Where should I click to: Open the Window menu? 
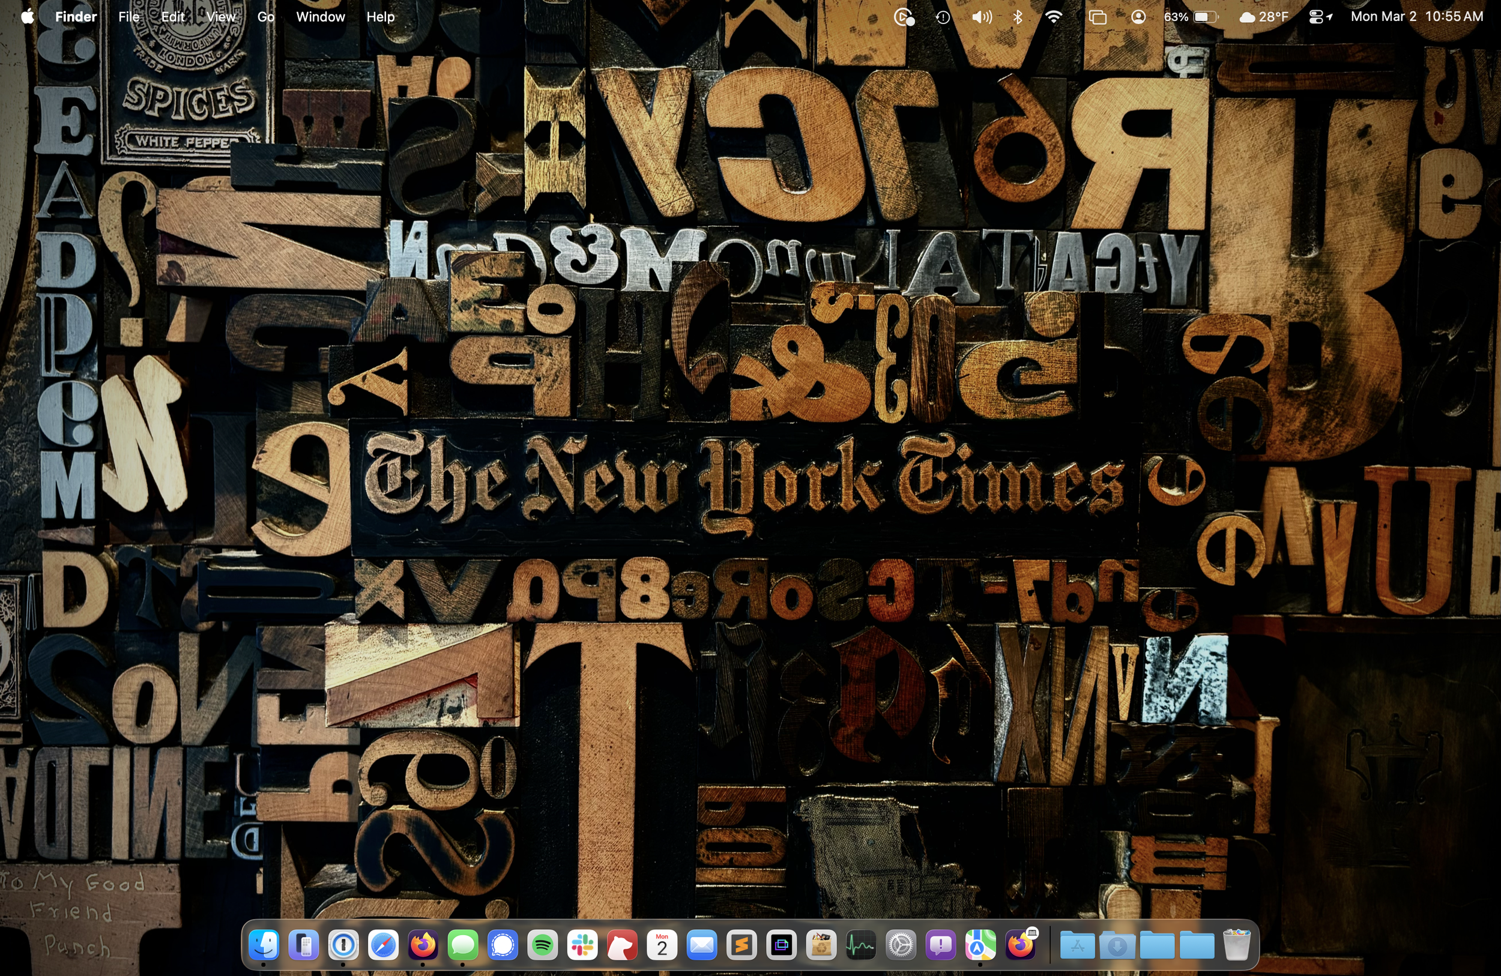(321, 17)
